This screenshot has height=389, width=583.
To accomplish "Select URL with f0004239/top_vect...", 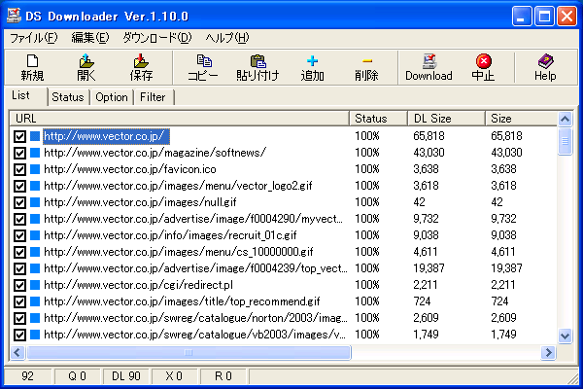I will [195, 268].
